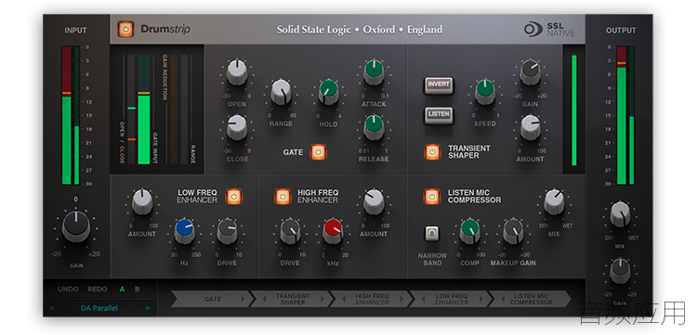Go to the next preset arrow
Viewport: 697px width, 335px height.
148,308
